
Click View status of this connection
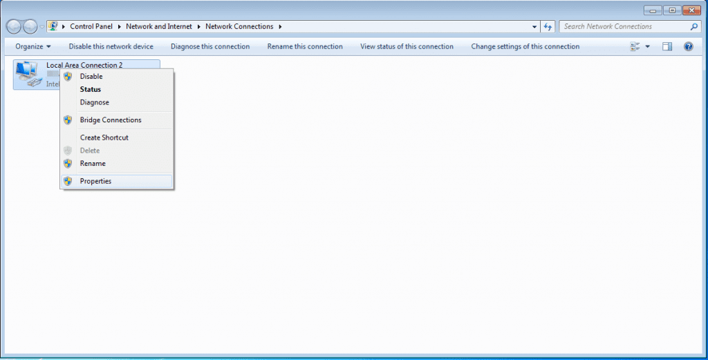tap(407, 46)
